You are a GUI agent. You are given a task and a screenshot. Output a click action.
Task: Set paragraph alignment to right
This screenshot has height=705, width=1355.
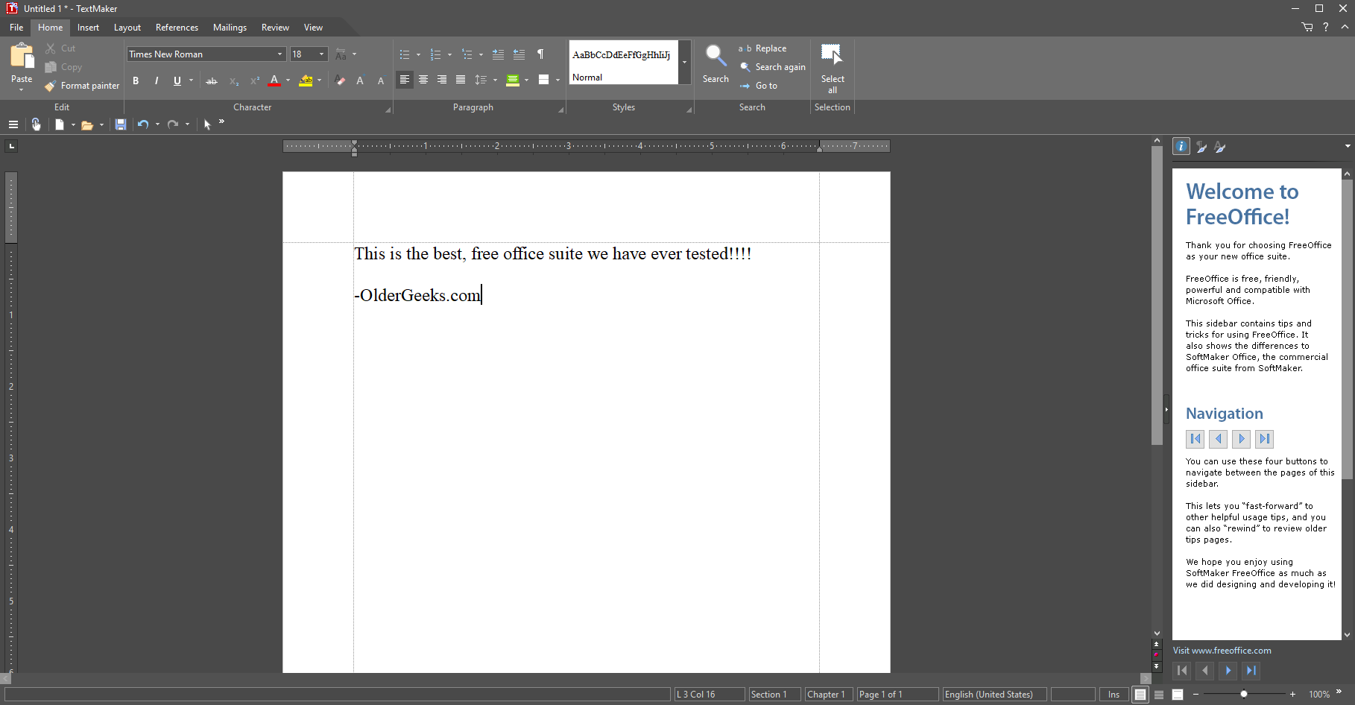[441, 80]
